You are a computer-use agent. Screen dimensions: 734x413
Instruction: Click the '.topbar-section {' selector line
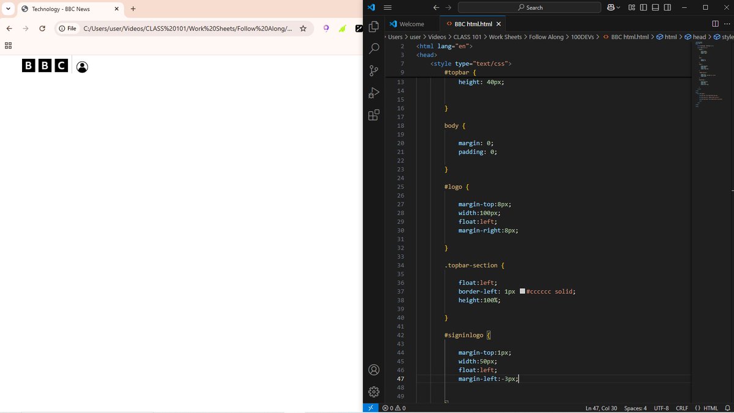pyautogui.click(x=475, y=266)
